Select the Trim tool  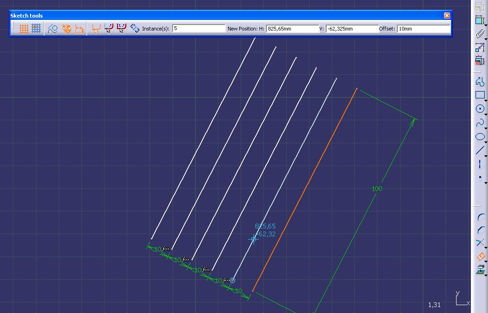(481, 243)
